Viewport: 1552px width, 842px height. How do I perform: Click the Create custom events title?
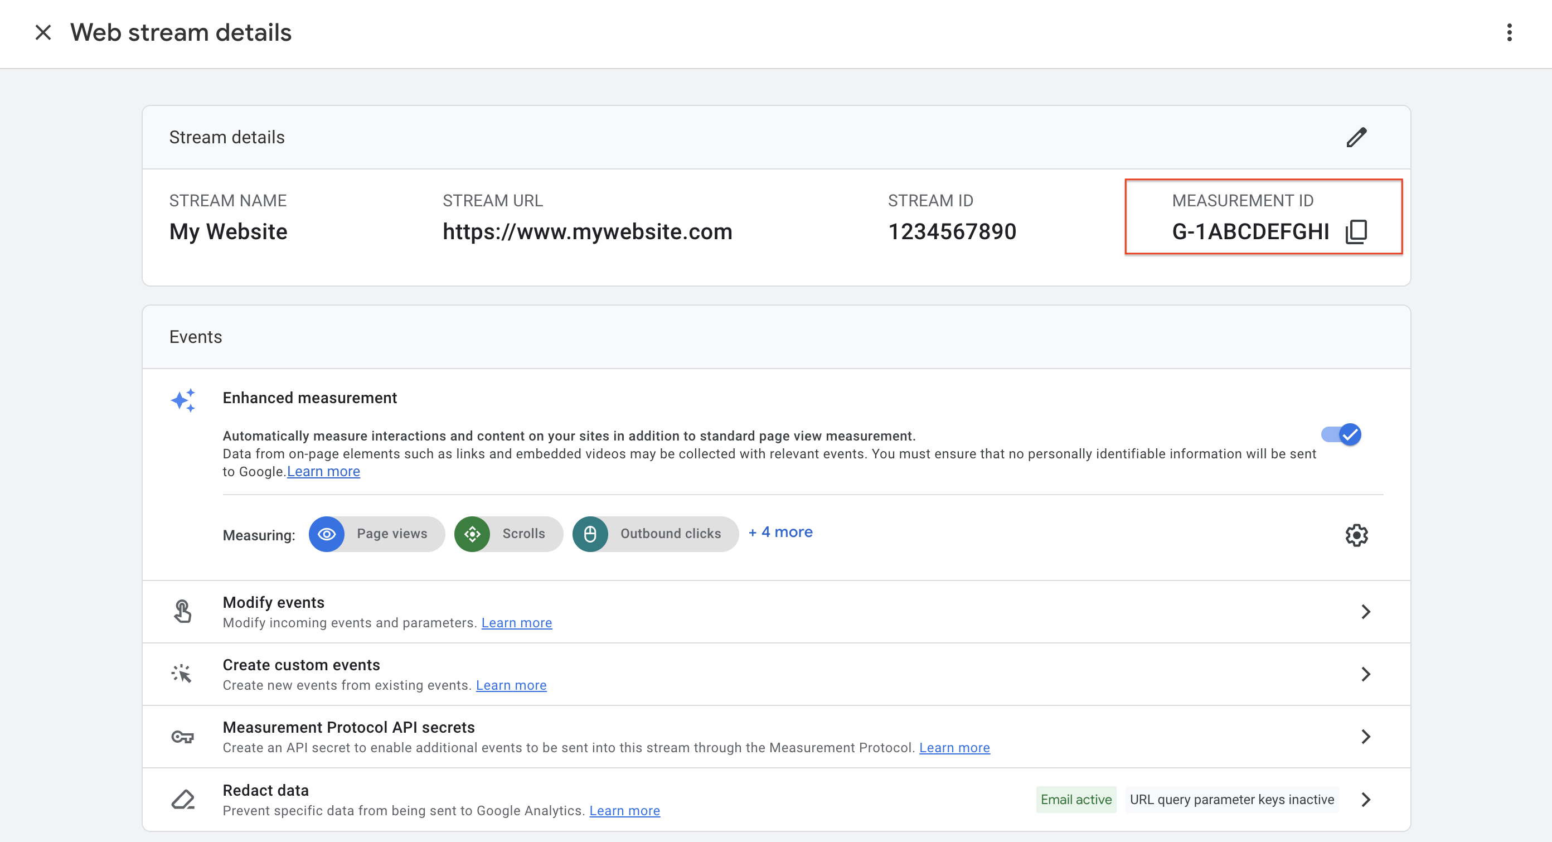(x=301, y=665)
